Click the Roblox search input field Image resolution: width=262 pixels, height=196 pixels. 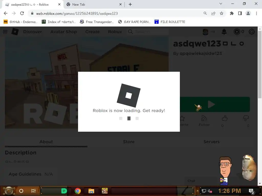click(151, 31)
